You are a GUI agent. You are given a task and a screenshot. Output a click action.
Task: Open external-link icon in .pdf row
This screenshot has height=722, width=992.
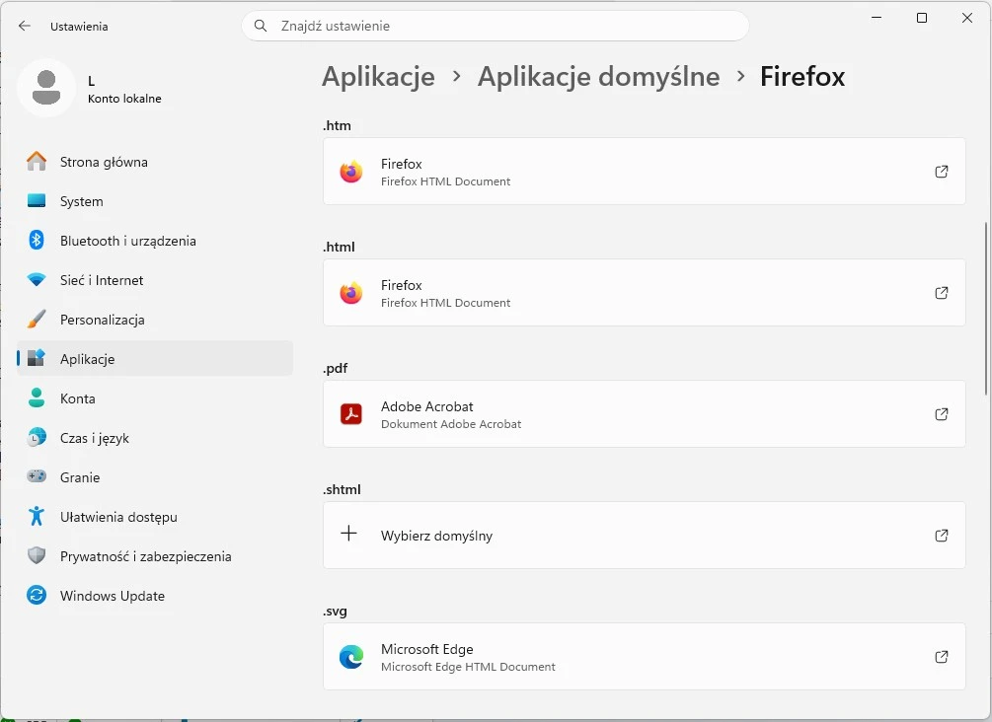[x=942, y=414]
